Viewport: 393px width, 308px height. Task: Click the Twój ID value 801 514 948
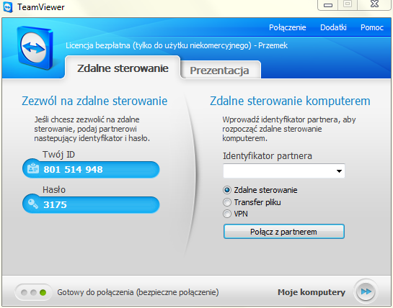pos(73,170)
